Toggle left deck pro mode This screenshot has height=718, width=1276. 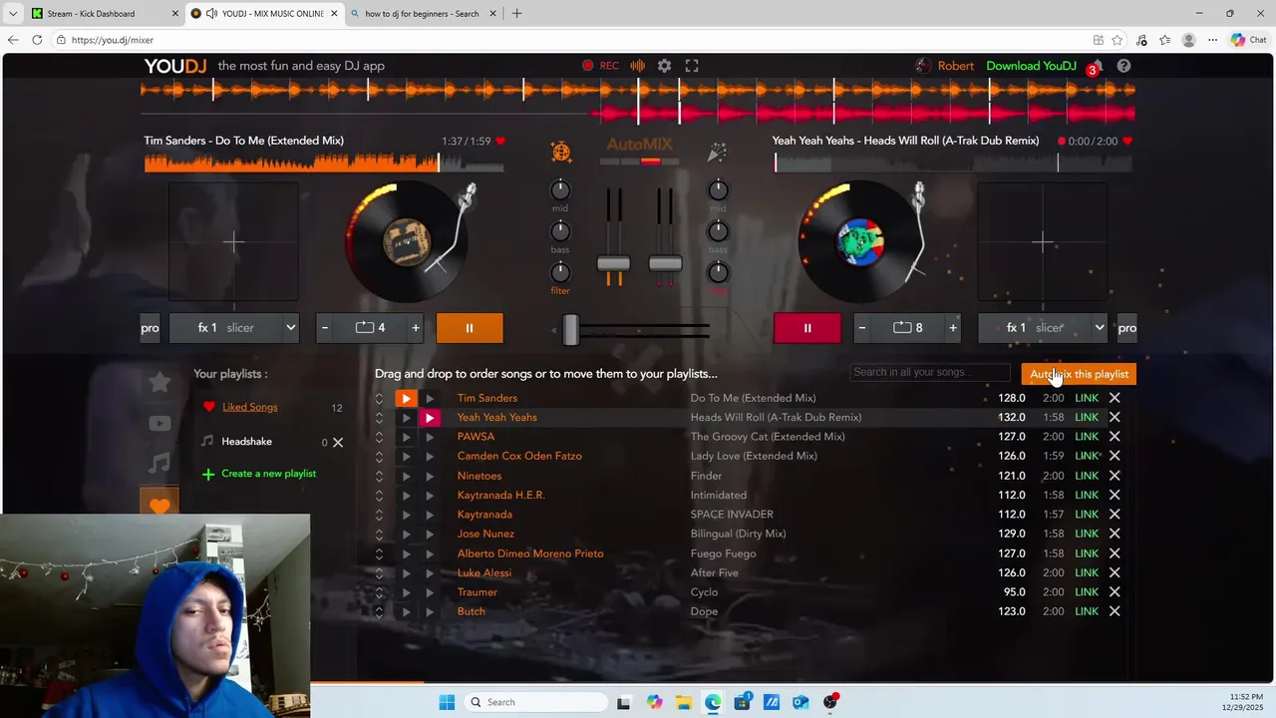click(x=150, y=328)
